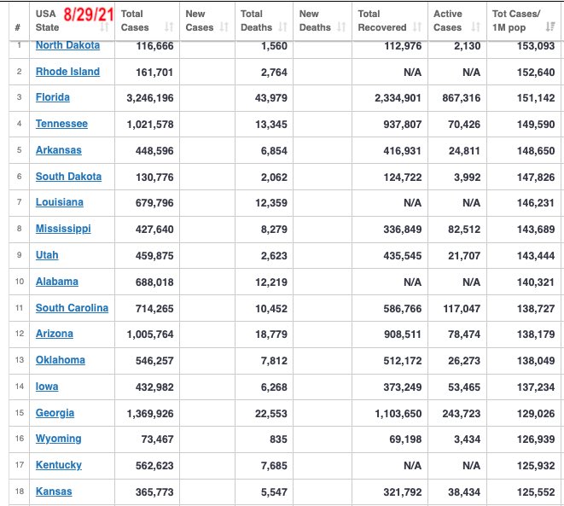Click Rhode Island N/A recovered cell
The width and height of the screenshot is (564, 506).
tap(413, 73)
